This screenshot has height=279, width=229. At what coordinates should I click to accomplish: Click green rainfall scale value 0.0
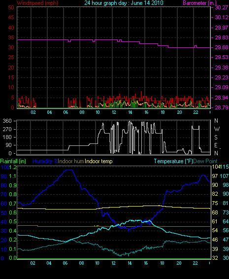pos(13,258)
